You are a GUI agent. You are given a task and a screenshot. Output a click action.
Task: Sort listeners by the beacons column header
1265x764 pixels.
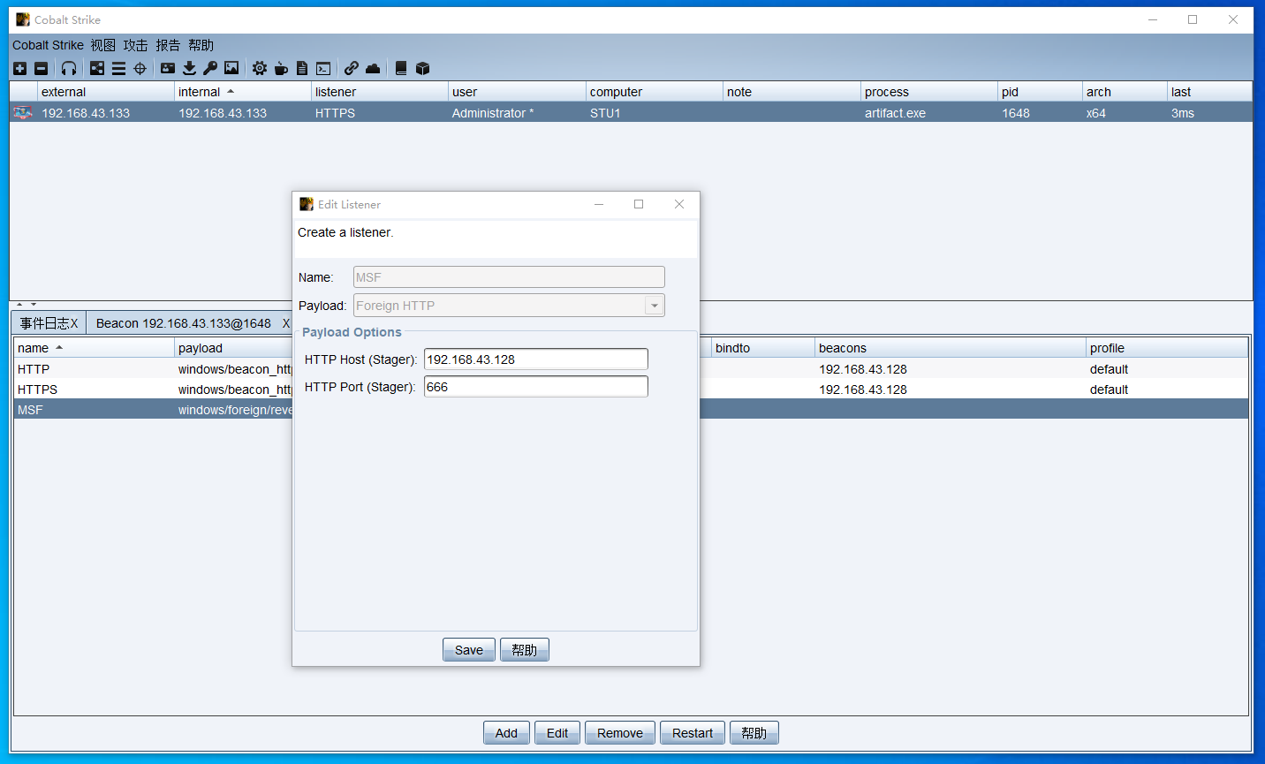tap(951, 348)
